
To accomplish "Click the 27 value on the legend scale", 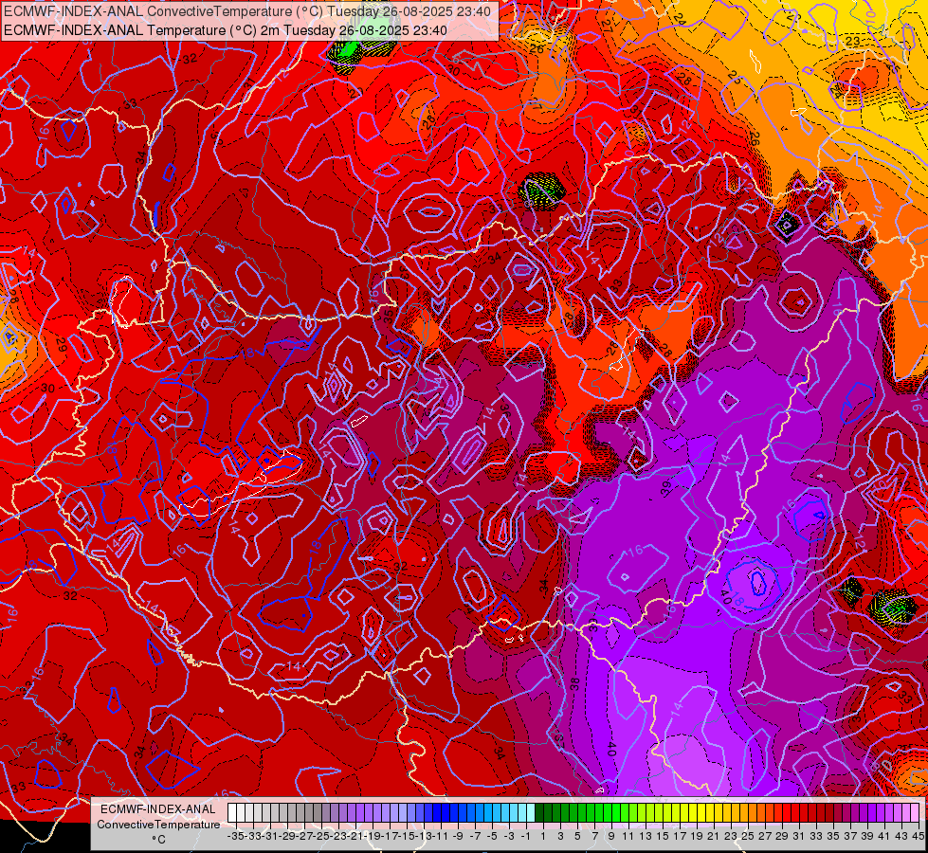I will click(765, 836).
